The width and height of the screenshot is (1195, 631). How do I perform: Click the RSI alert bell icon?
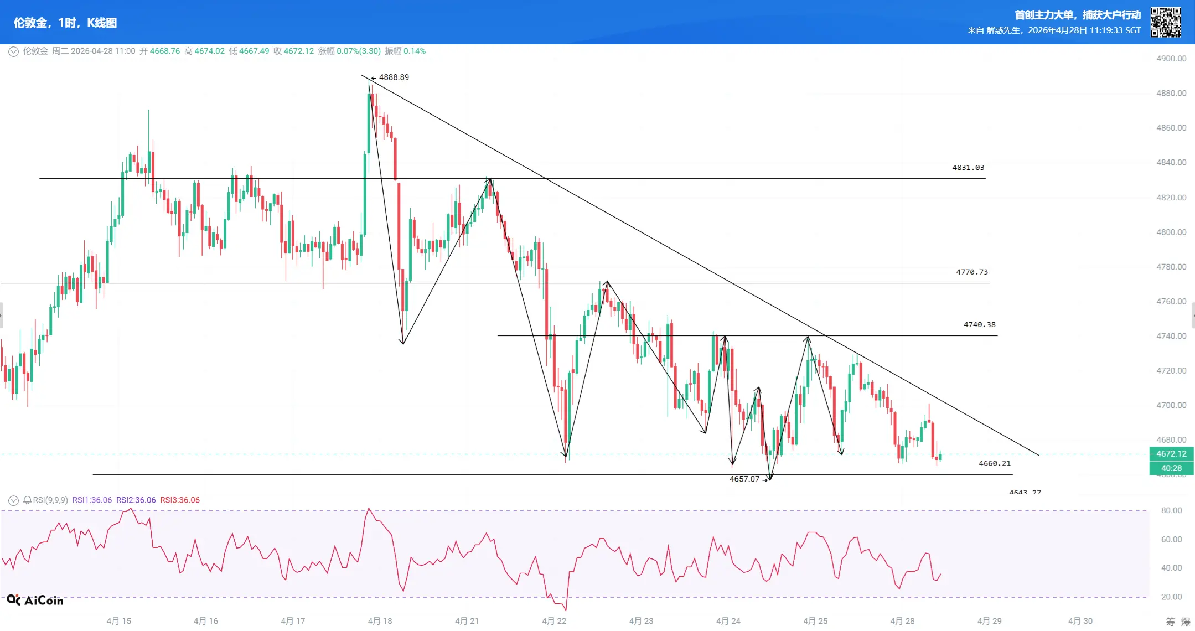pyautogui.click(x=27, y=500)
